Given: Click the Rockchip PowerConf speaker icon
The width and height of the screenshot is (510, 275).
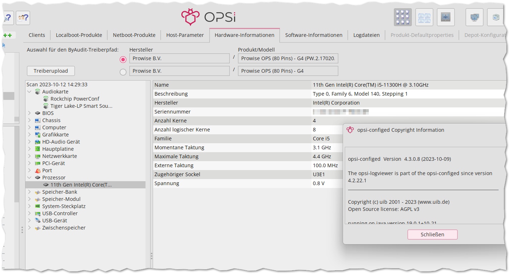Looking at the screenshot, I should 46,99.
